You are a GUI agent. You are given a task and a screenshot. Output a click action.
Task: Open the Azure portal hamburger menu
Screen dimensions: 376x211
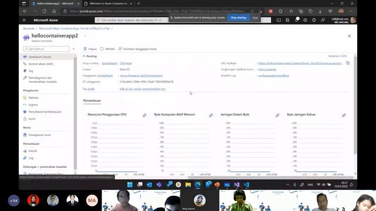coord(24,20)
